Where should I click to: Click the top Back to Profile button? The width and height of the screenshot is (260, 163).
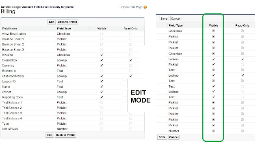point(67,22)
